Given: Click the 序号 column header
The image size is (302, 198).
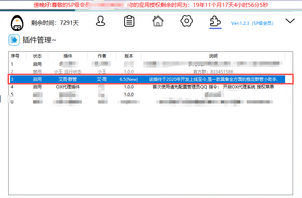Looking at the screenshot, I should click(15, 56).
